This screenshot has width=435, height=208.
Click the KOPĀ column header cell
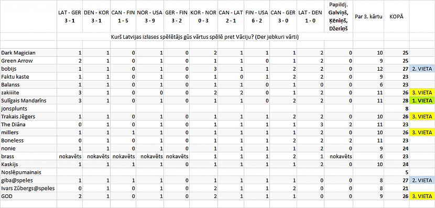tap(397, 16)
